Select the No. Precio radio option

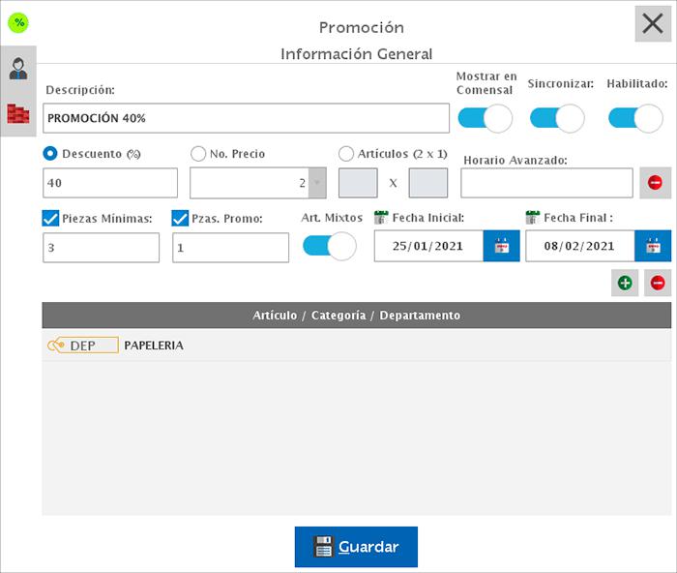pyautogui.click(x=198, y=154)
